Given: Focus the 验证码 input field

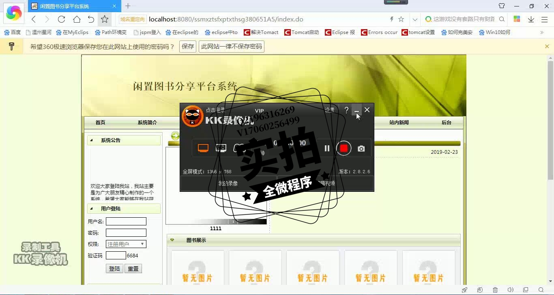Looking at the screenshot, I should coord(116,255).
